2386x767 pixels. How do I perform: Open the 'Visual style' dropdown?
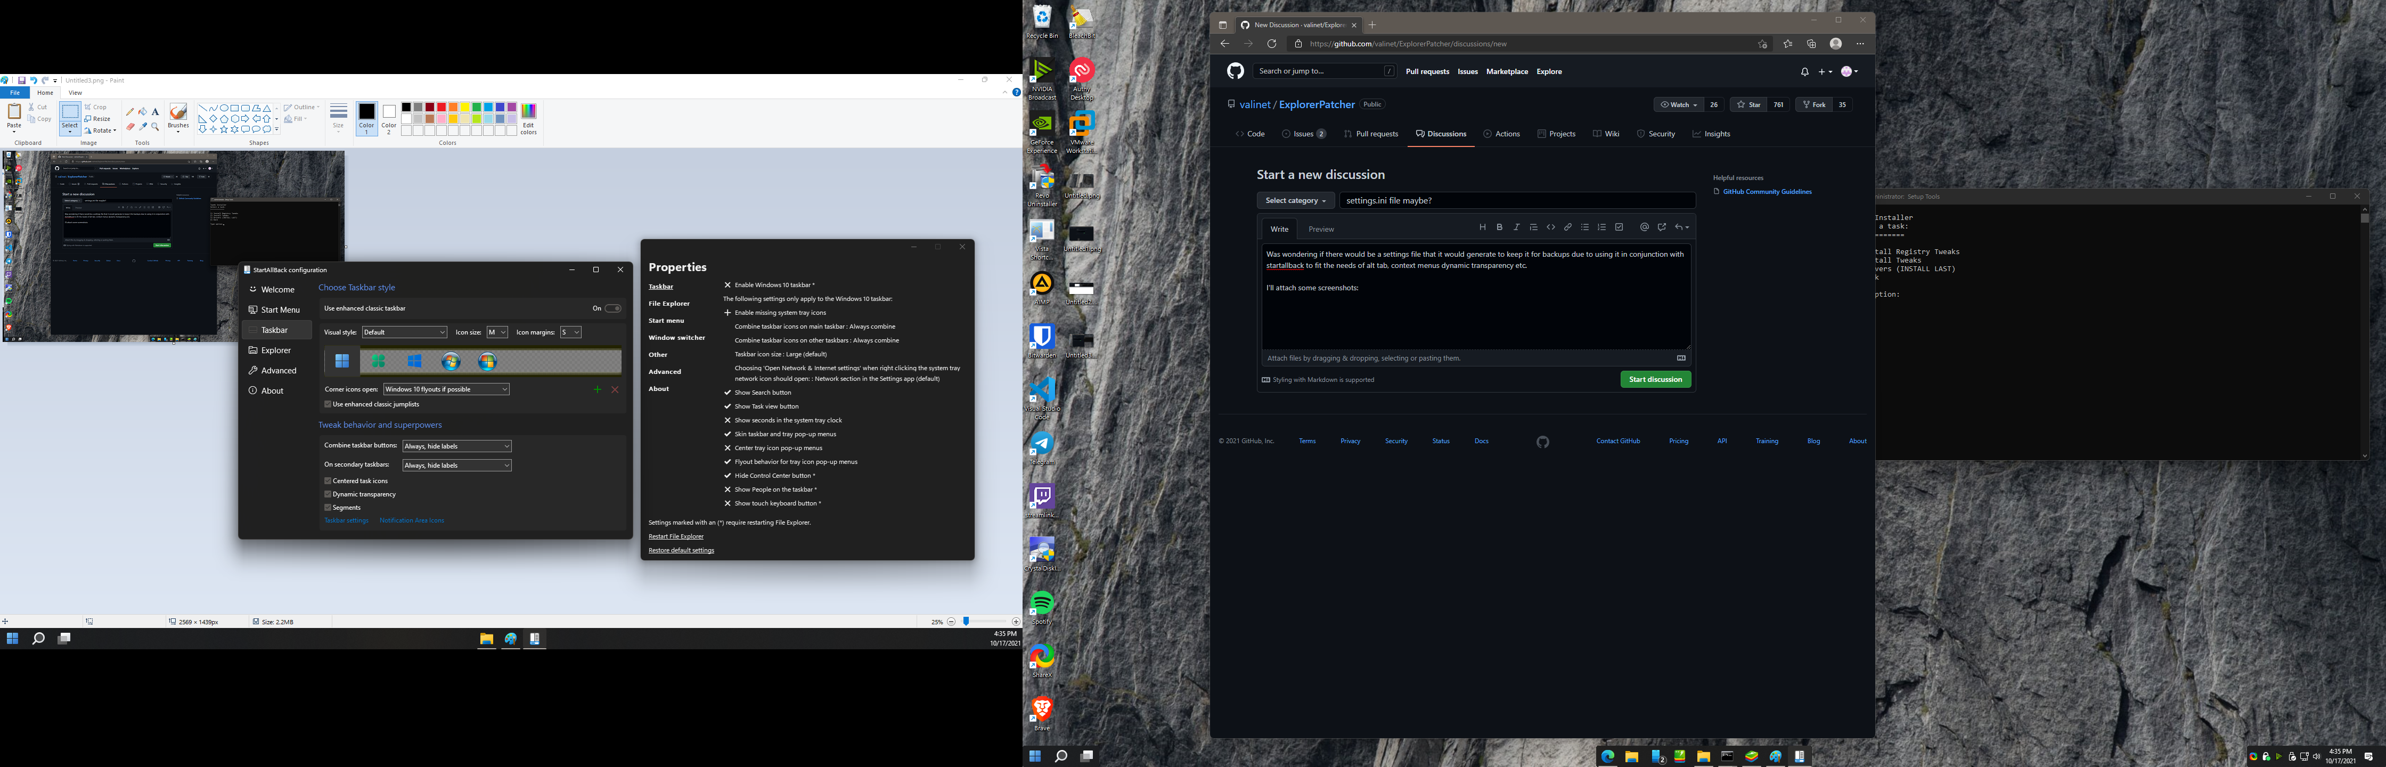pyautogui.click(x=405, y=332)
